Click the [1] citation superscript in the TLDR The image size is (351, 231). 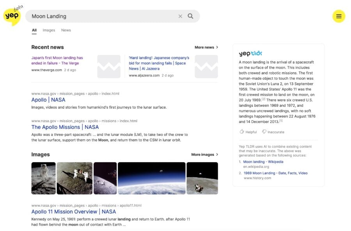pyautogui.click(x=281, y=121)
